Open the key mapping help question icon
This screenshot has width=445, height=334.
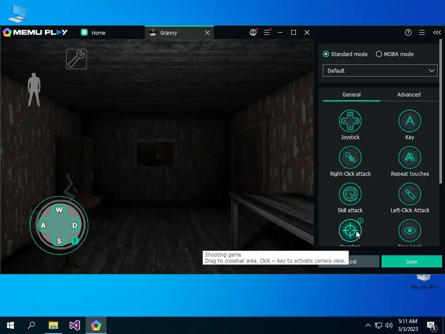pyautogui.click(x=408, y=32)
